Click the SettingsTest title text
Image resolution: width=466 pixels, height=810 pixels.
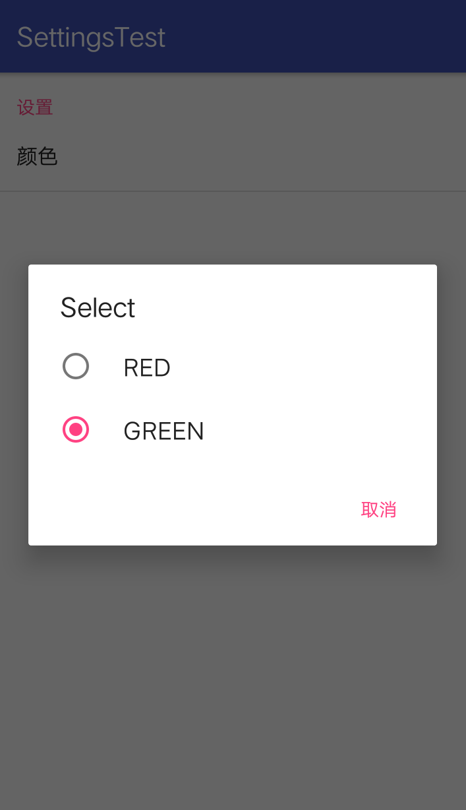pos(91,37)
